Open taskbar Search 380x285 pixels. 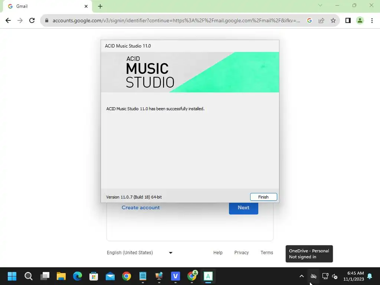pyautogui.click(x=28, y=276)
